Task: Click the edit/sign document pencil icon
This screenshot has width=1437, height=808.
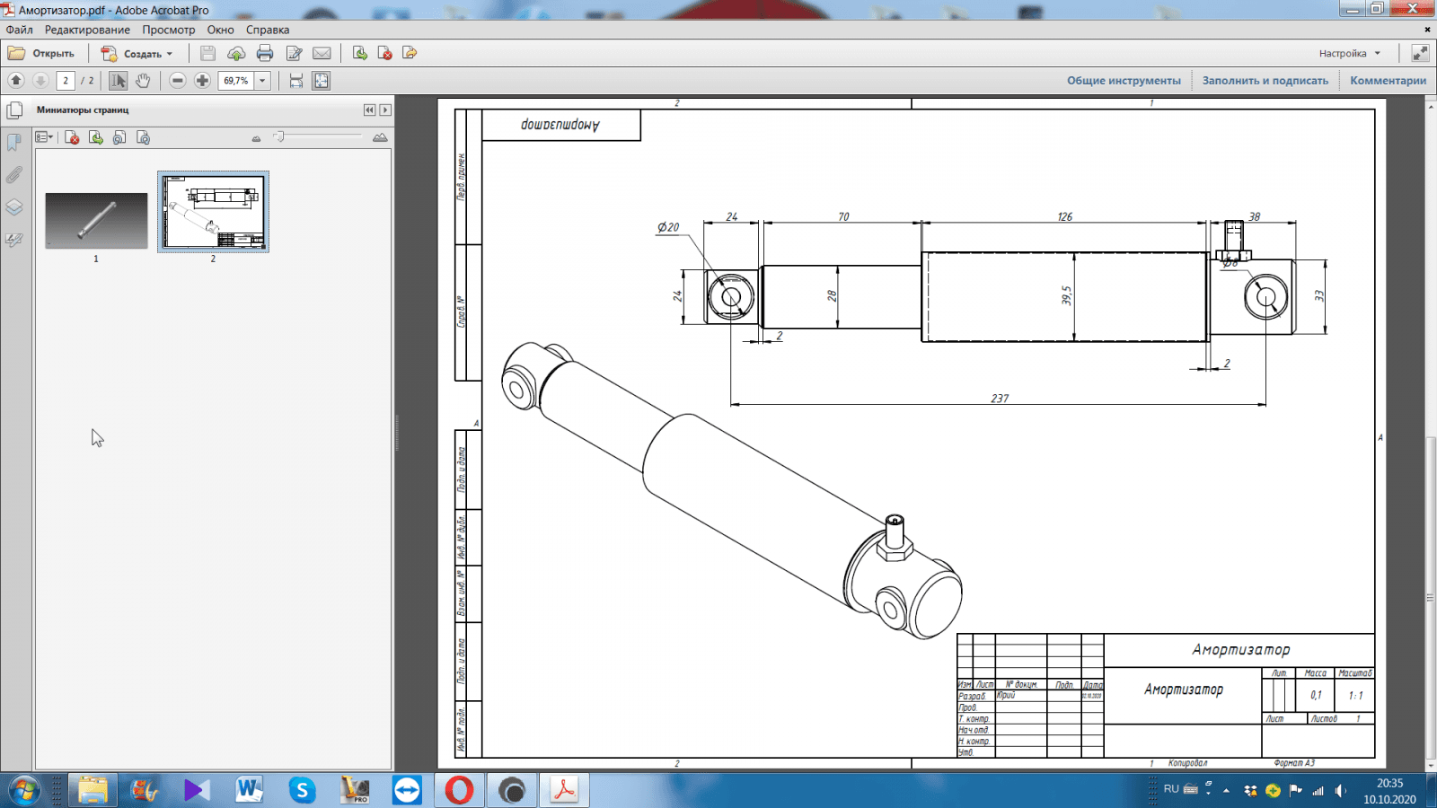Action: (294, 54)
